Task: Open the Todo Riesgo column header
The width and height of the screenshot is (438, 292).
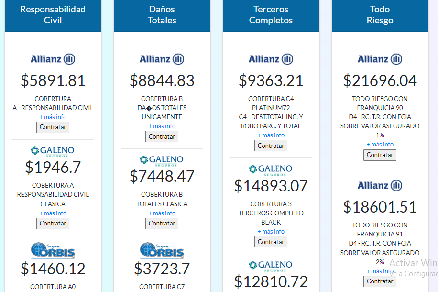Action: point(379,14)
